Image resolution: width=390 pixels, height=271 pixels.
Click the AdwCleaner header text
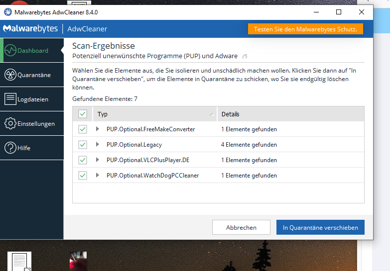point(87,29)
